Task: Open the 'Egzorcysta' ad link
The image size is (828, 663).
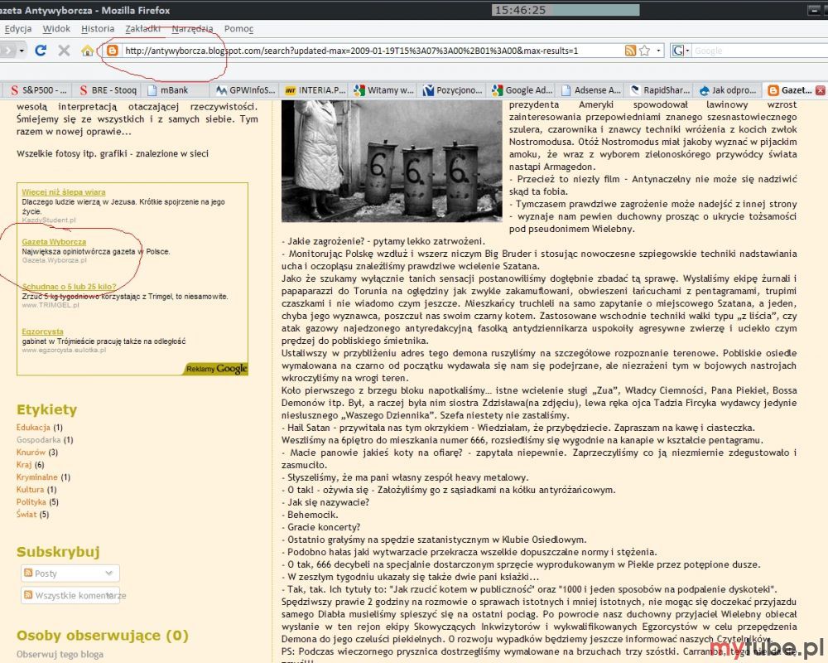Action: 43,331
